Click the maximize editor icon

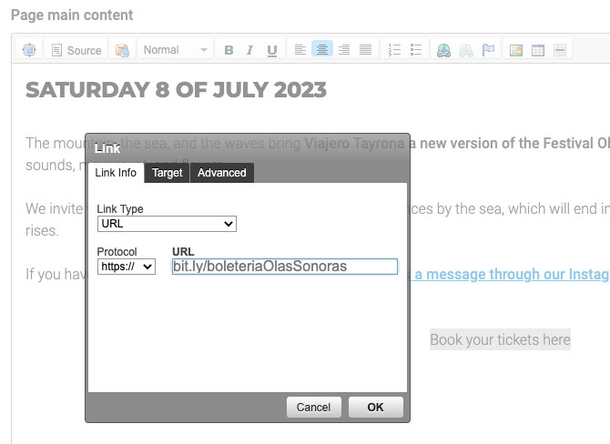point(29,50)
